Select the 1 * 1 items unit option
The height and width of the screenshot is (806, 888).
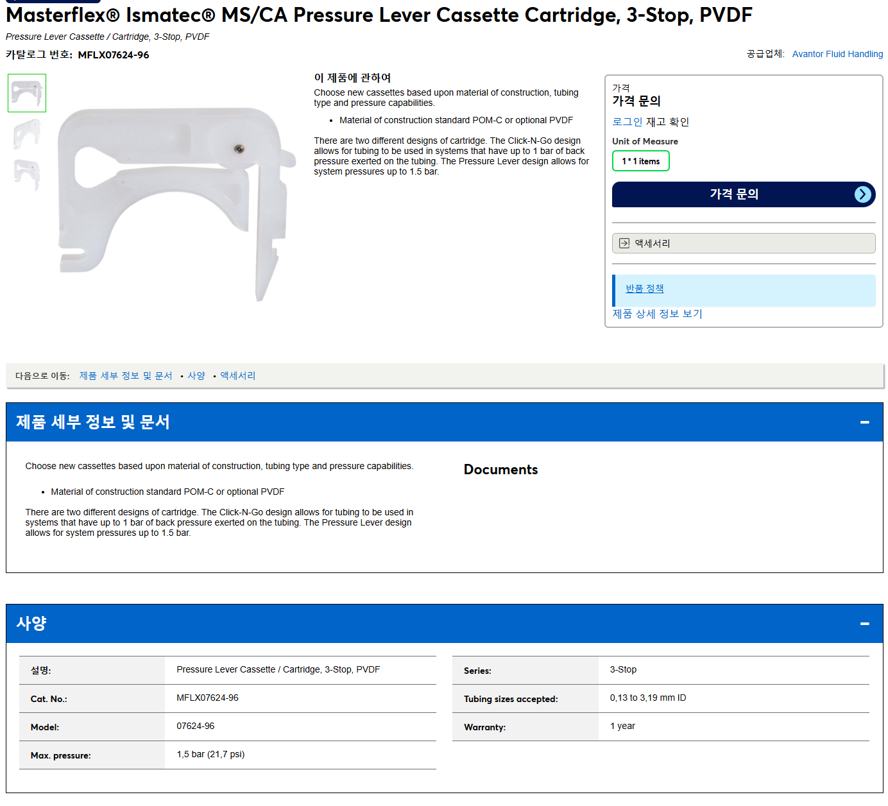click(640, 161)
